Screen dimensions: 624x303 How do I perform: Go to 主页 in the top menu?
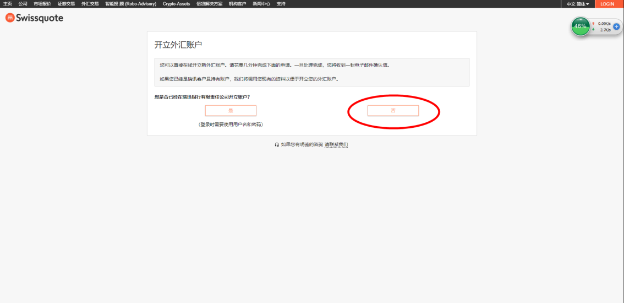8,4
